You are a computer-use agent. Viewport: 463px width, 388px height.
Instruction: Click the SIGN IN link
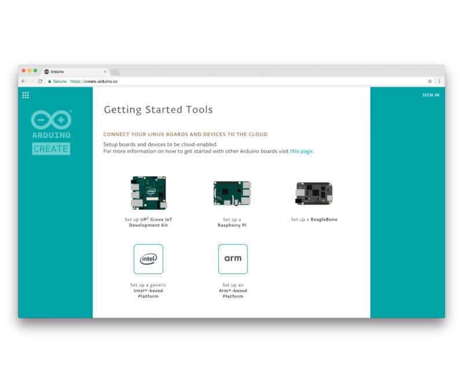point(431,95)
